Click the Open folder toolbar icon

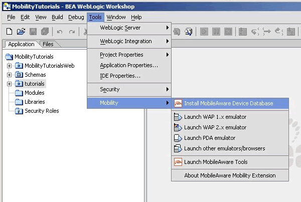pyautogui.click(x=21, y=32)
